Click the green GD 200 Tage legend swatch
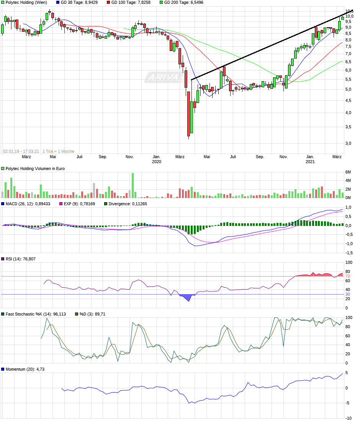 click(161, 2)
